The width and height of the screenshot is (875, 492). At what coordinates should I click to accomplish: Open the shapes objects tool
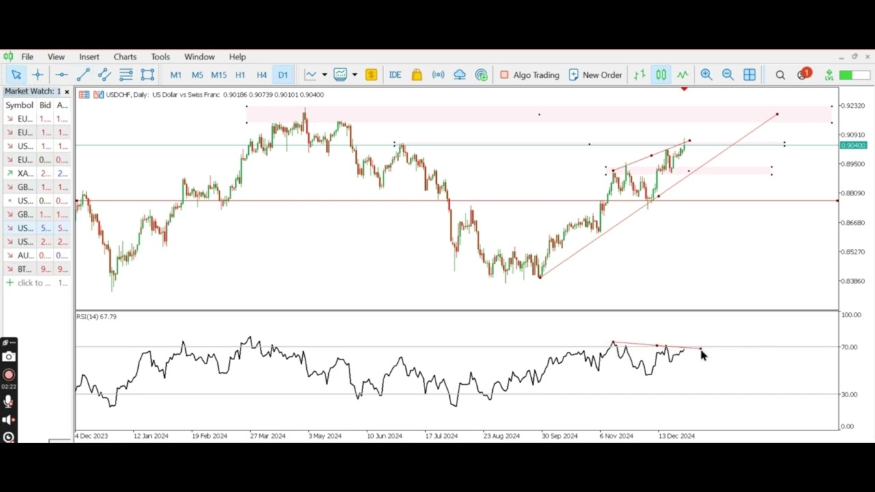148,75
